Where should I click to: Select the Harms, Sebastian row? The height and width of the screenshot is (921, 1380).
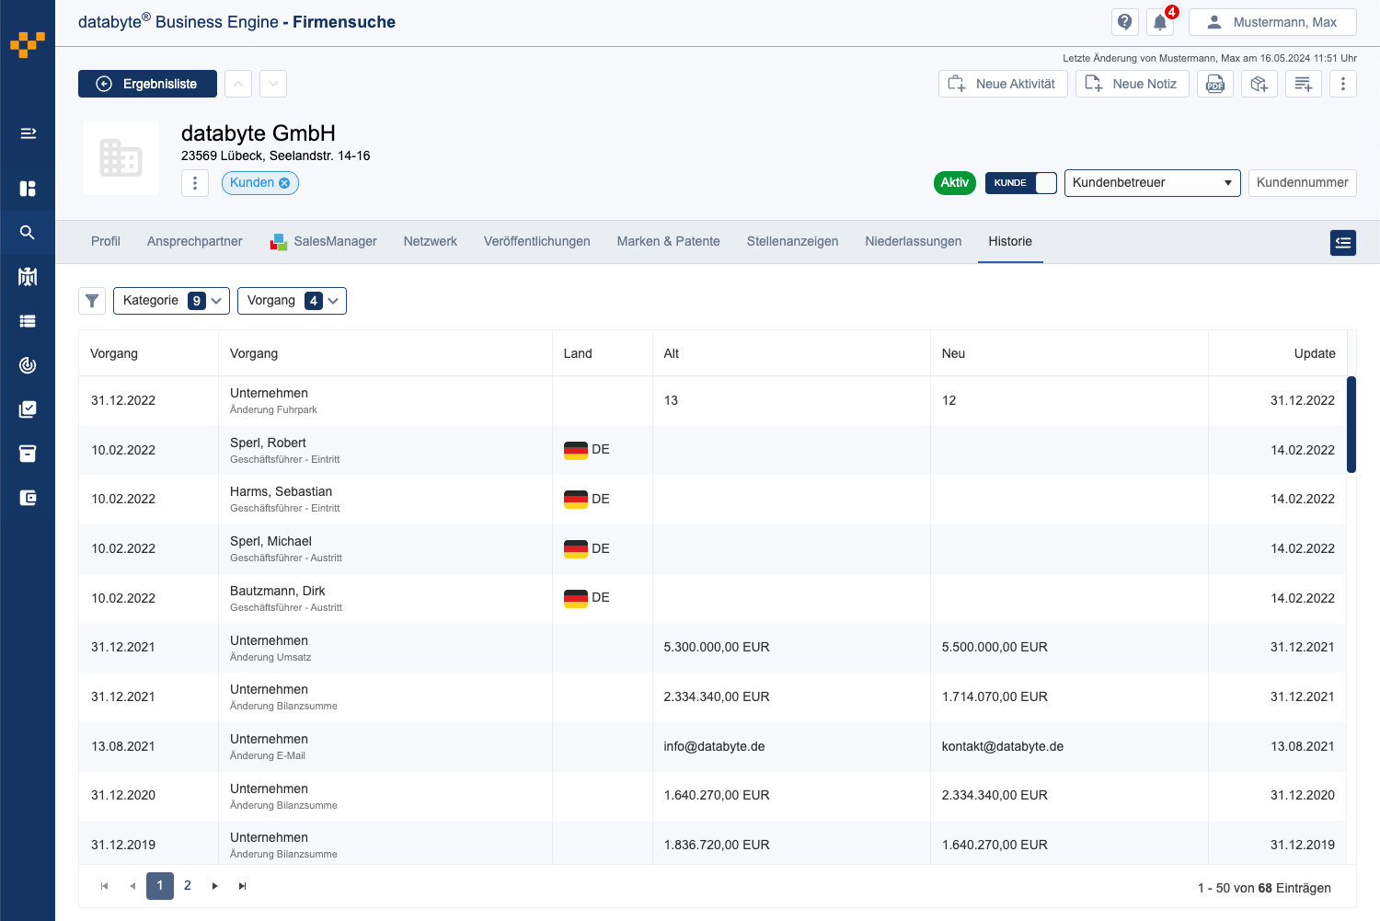tap(713, 500)
